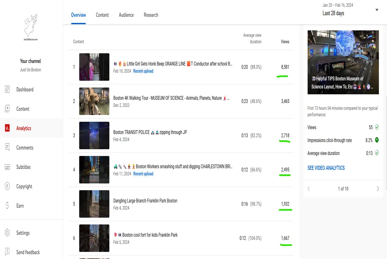
Task: Click Helpful TIPS Boston Museum of Science card image
Action: coord(343,62)
